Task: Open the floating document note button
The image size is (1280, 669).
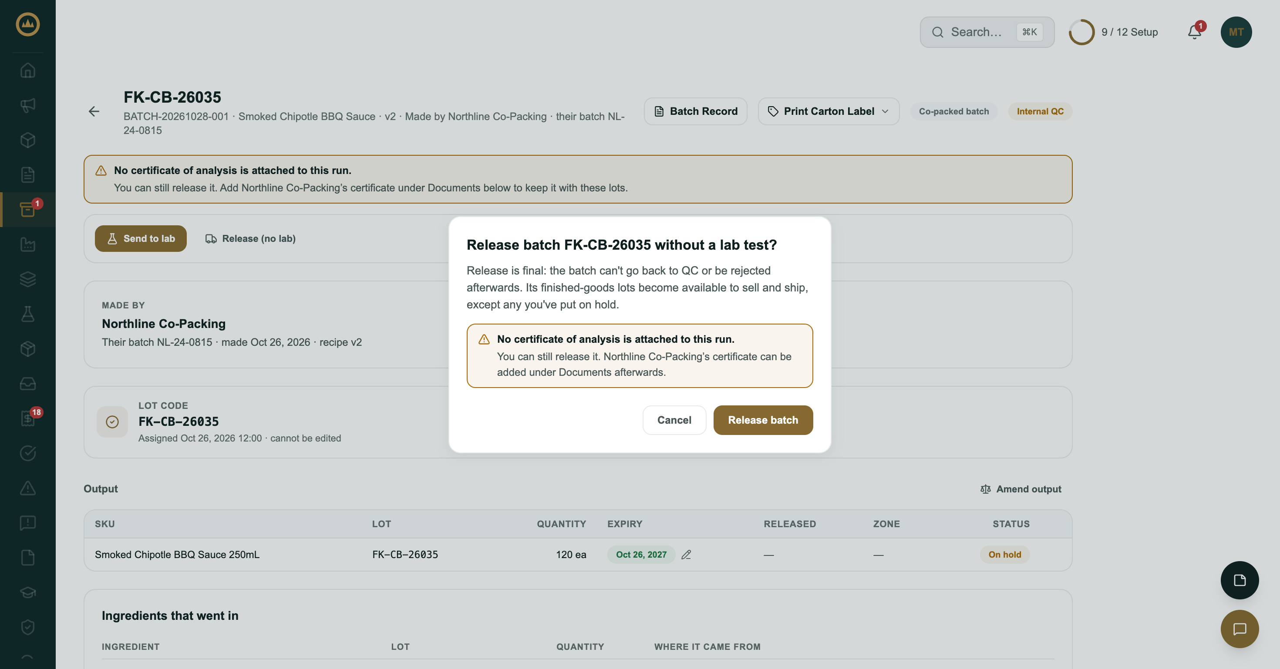Action: (x=1239, y=580)
